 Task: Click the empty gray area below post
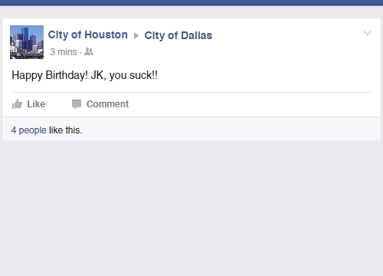(x=191, y=209)
